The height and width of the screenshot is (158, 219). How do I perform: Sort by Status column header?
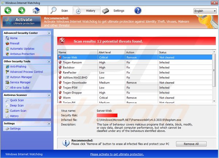pyautogui.click(x=185, y=52)
